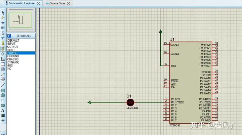Screen dimensions: 242x135
Task: Click the P1.0/T2 pin label
Action: coord(176,99)
